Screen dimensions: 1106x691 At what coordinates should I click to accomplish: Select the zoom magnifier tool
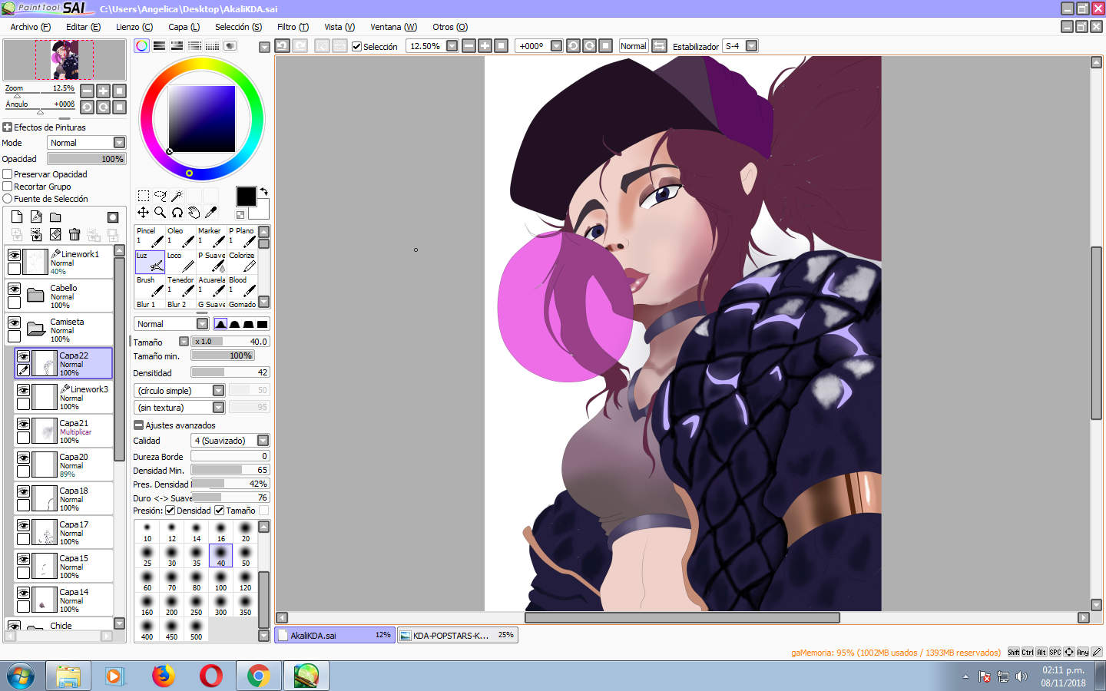coord(161,213)
